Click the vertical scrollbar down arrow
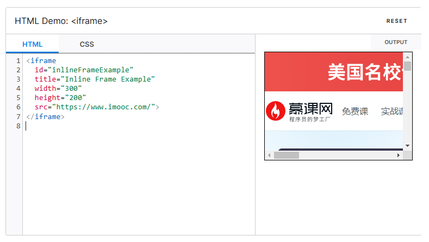The width and height of the screenshot is (429, 242). (407, 146)
